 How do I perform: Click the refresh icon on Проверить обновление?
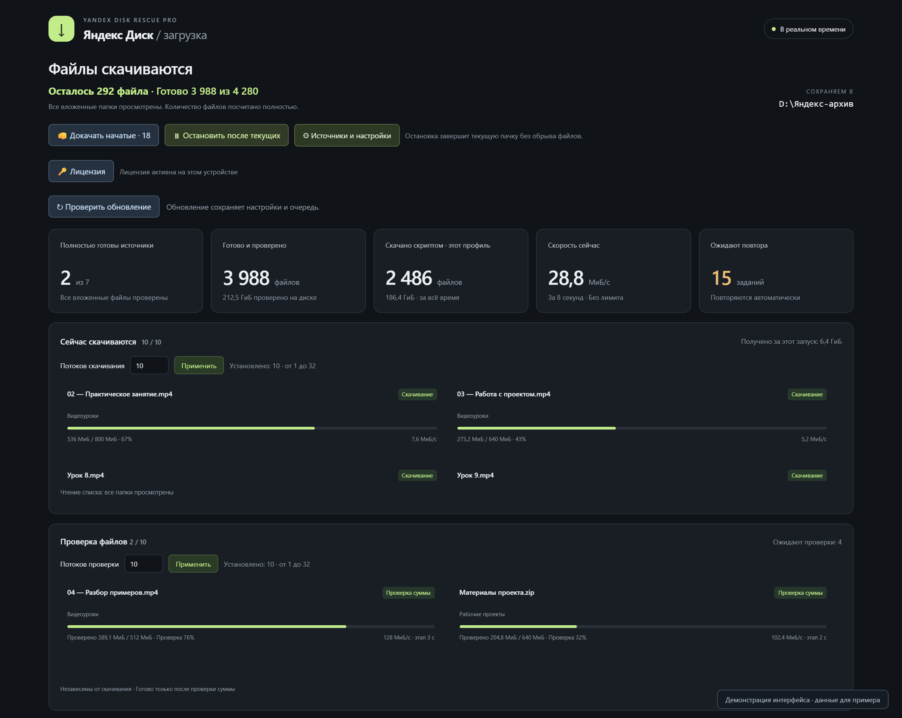pos(60,207)
